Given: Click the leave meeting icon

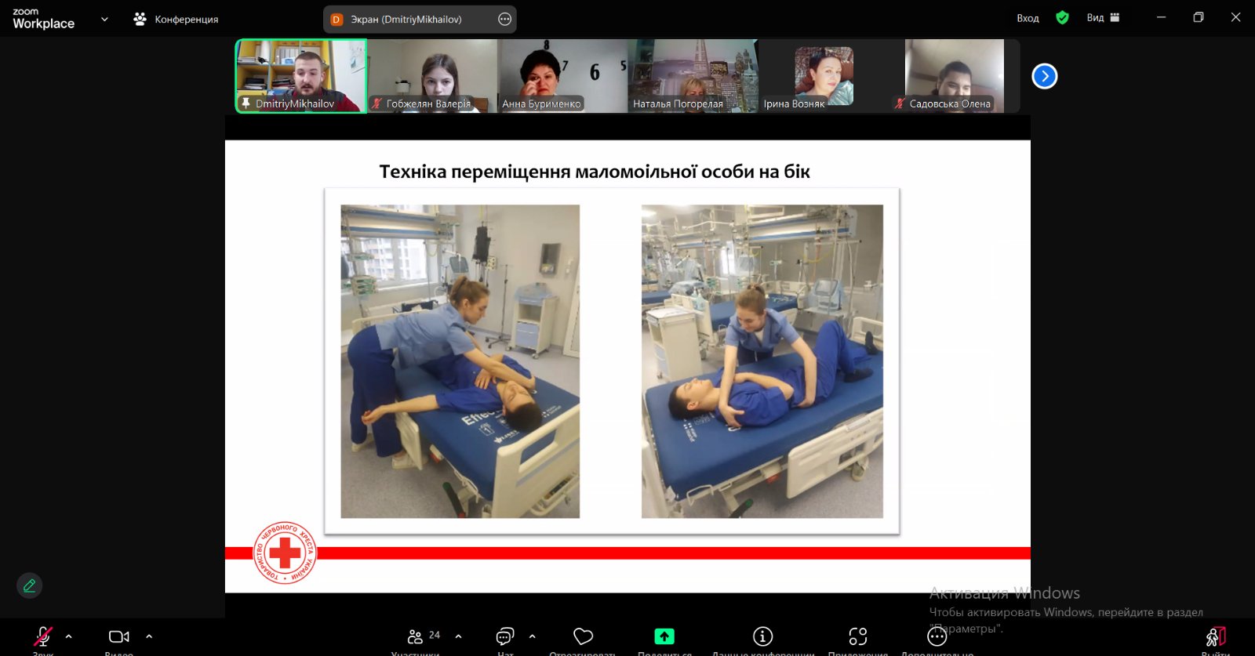Looking at the screenshot, I should 1215,636.
